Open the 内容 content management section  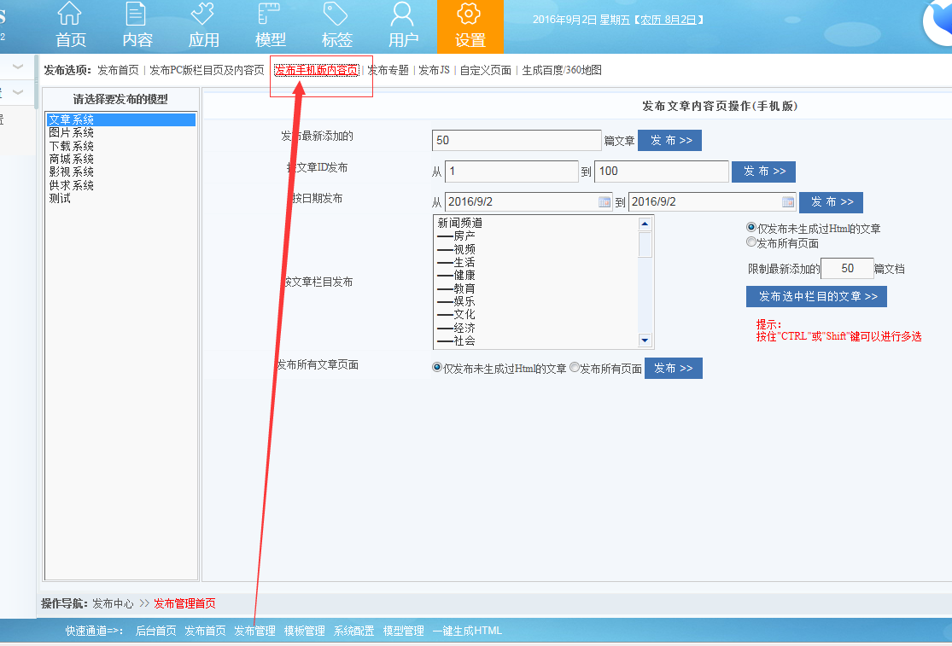coord(137,26)
